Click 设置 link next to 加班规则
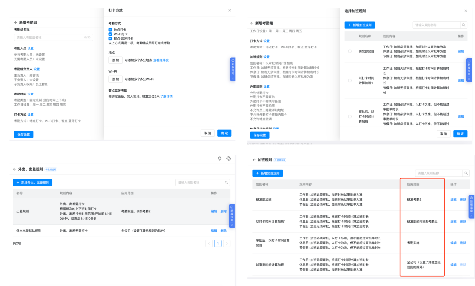This screenshot has width=475, height=286. coord(267,57)
